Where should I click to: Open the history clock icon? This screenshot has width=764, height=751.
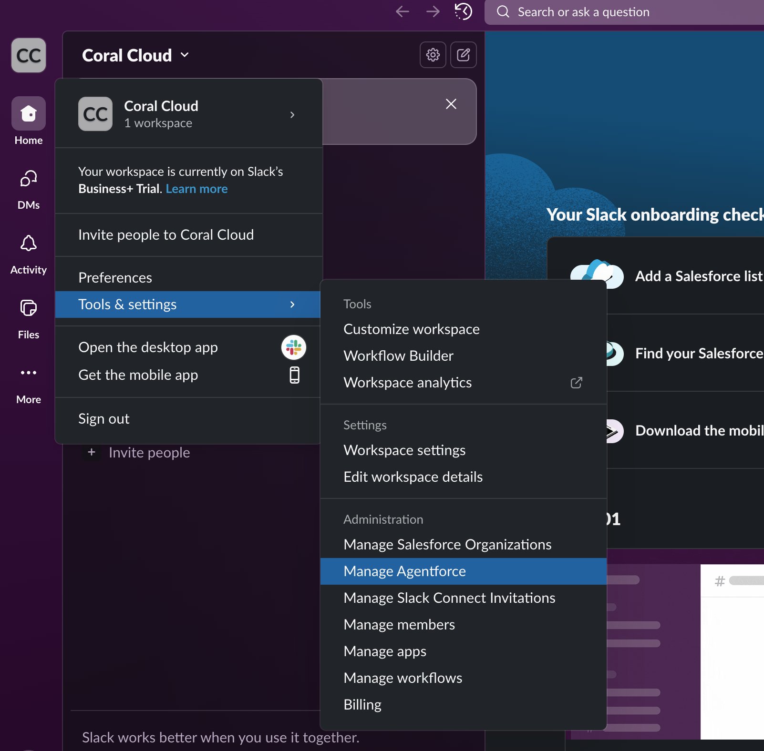(x=463, y=11)
